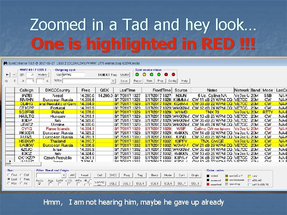Open the Stats button
Screen dimensions: 287x215
(x=149, y=81)
